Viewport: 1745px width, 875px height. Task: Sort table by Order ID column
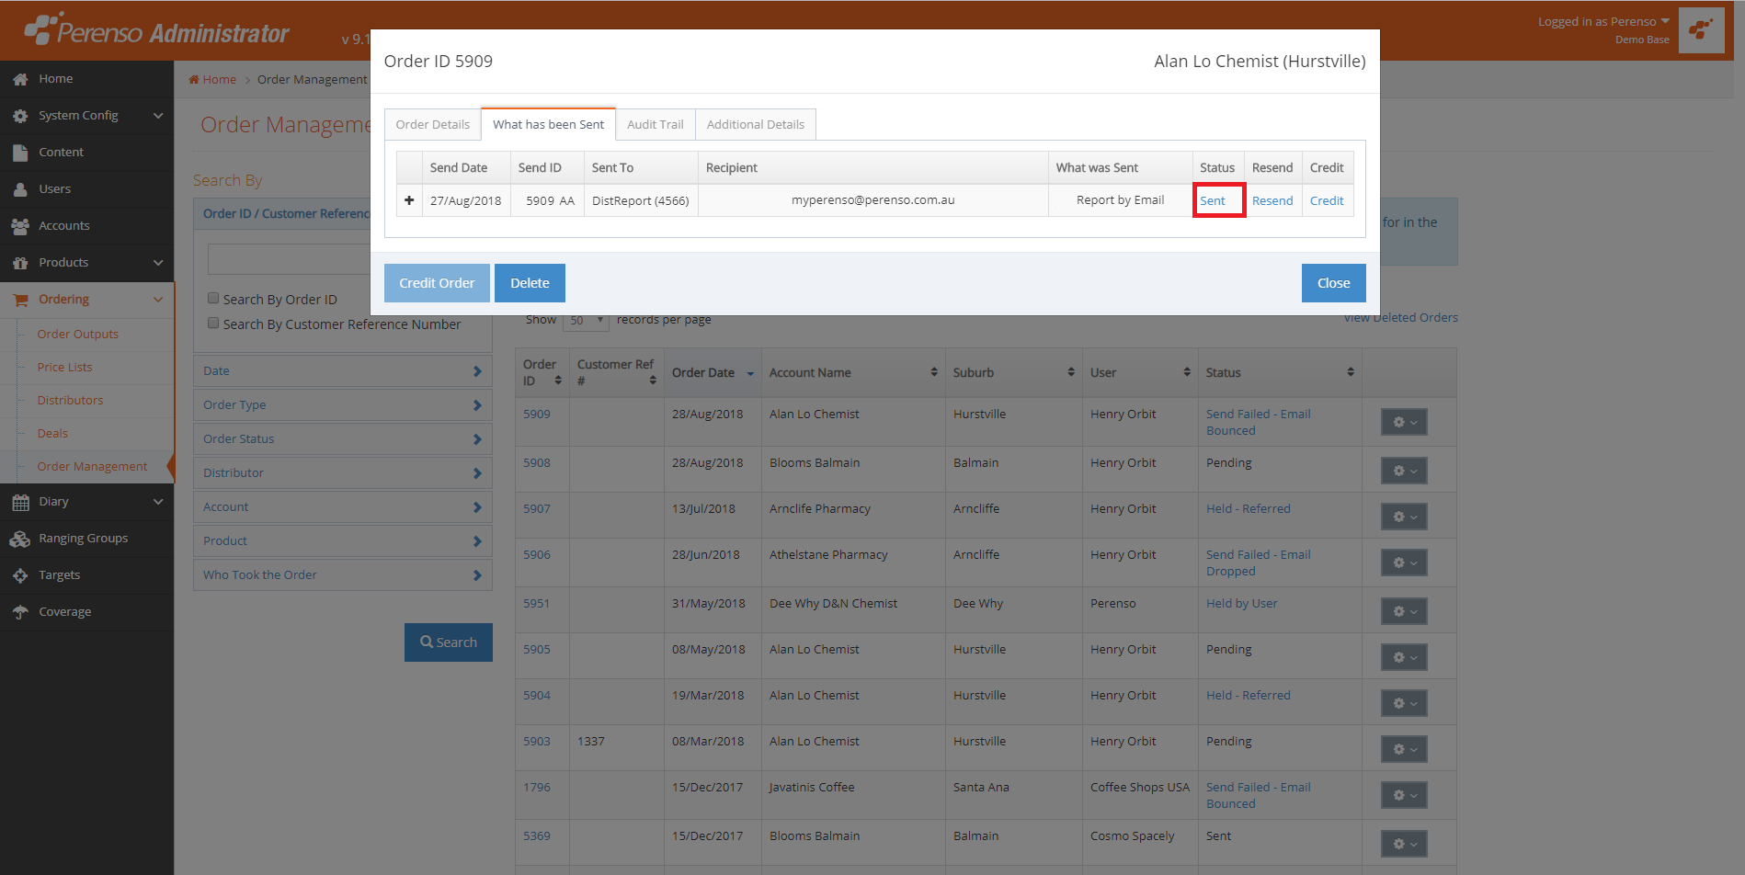click(542, 372)
